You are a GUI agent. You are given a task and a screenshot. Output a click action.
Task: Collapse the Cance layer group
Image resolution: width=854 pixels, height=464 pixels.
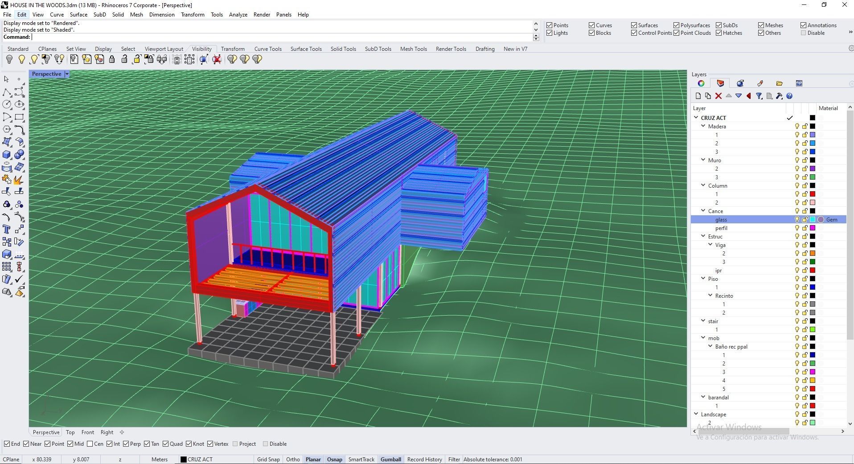coord(703,211)
